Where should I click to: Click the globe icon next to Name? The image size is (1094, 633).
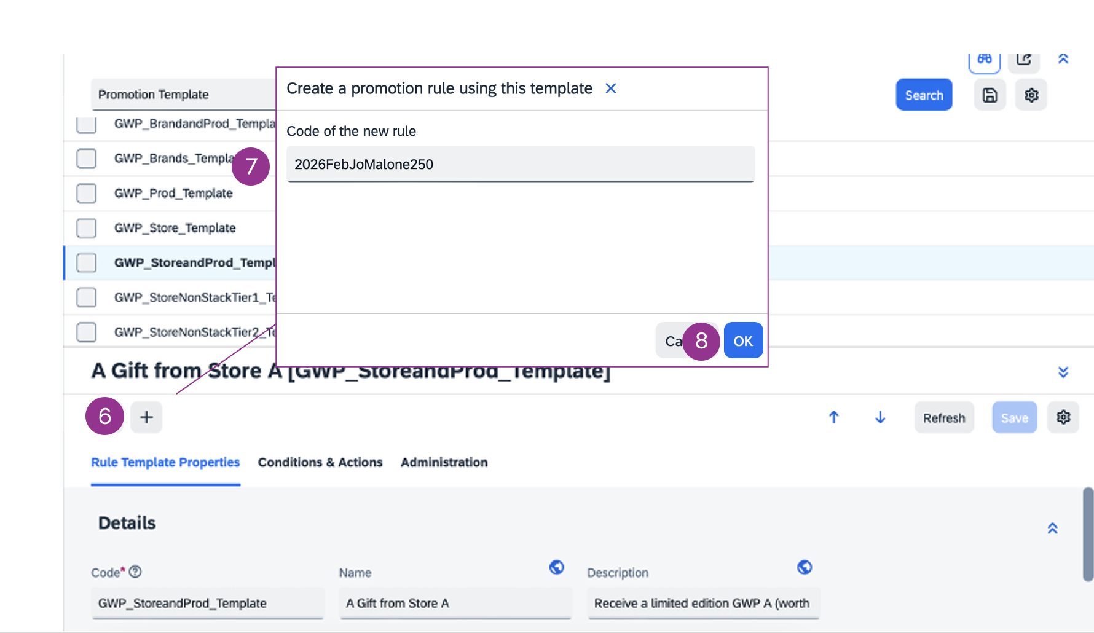(x=557, y=567)
